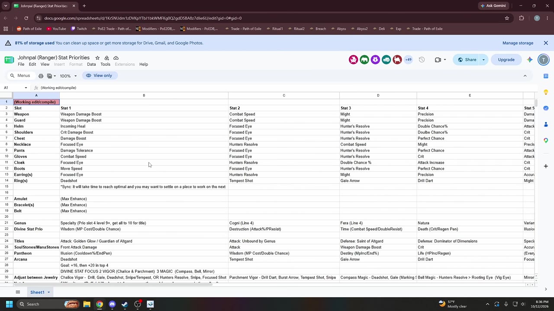Reload the page in Chrome
This screenshot has width=554, height=311.
pyautogui.click(x=26, y=18)
